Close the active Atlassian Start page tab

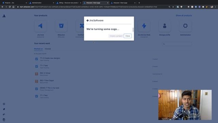[x=108, y=3]
